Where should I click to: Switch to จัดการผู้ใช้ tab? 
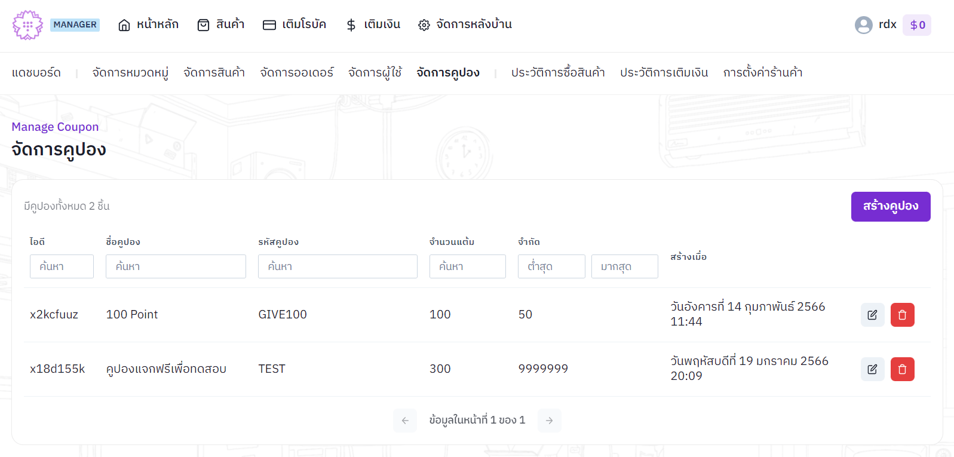tap(375, 73)
